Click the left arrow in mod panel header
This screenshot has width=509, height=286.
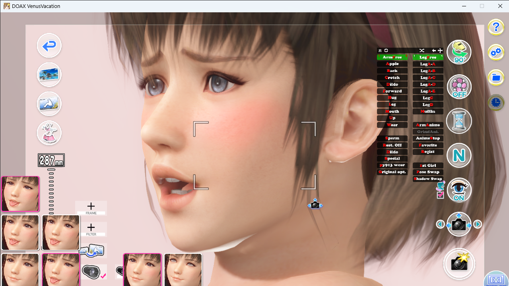[x=434, y=50]
